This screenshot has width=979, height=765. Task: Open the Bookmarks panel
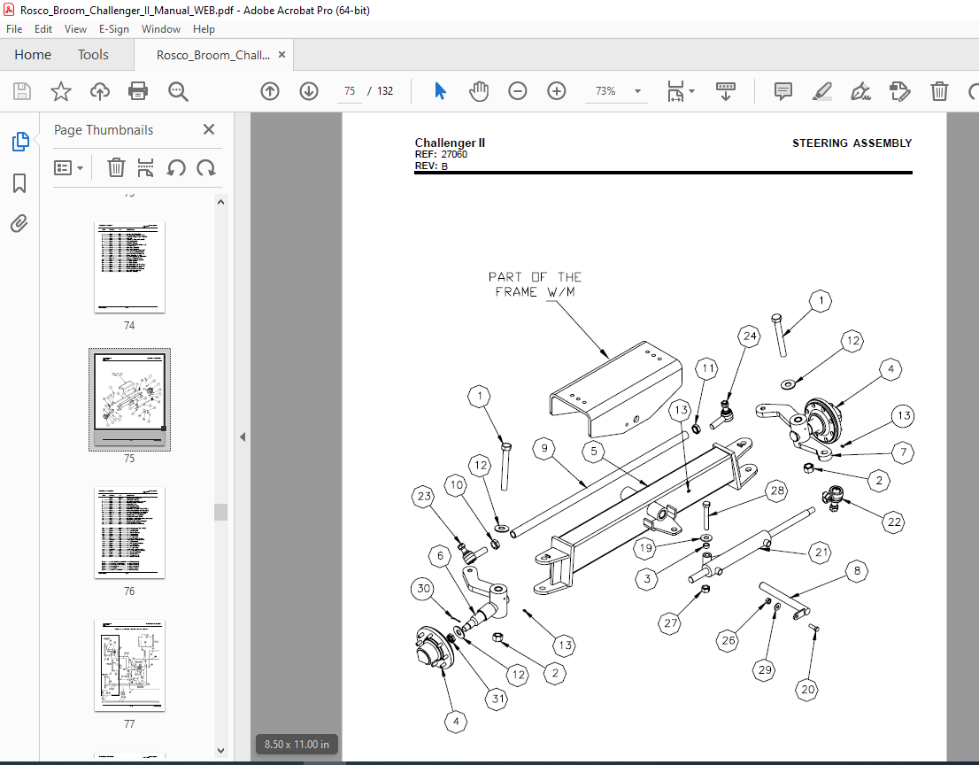[x=19, y=183]
